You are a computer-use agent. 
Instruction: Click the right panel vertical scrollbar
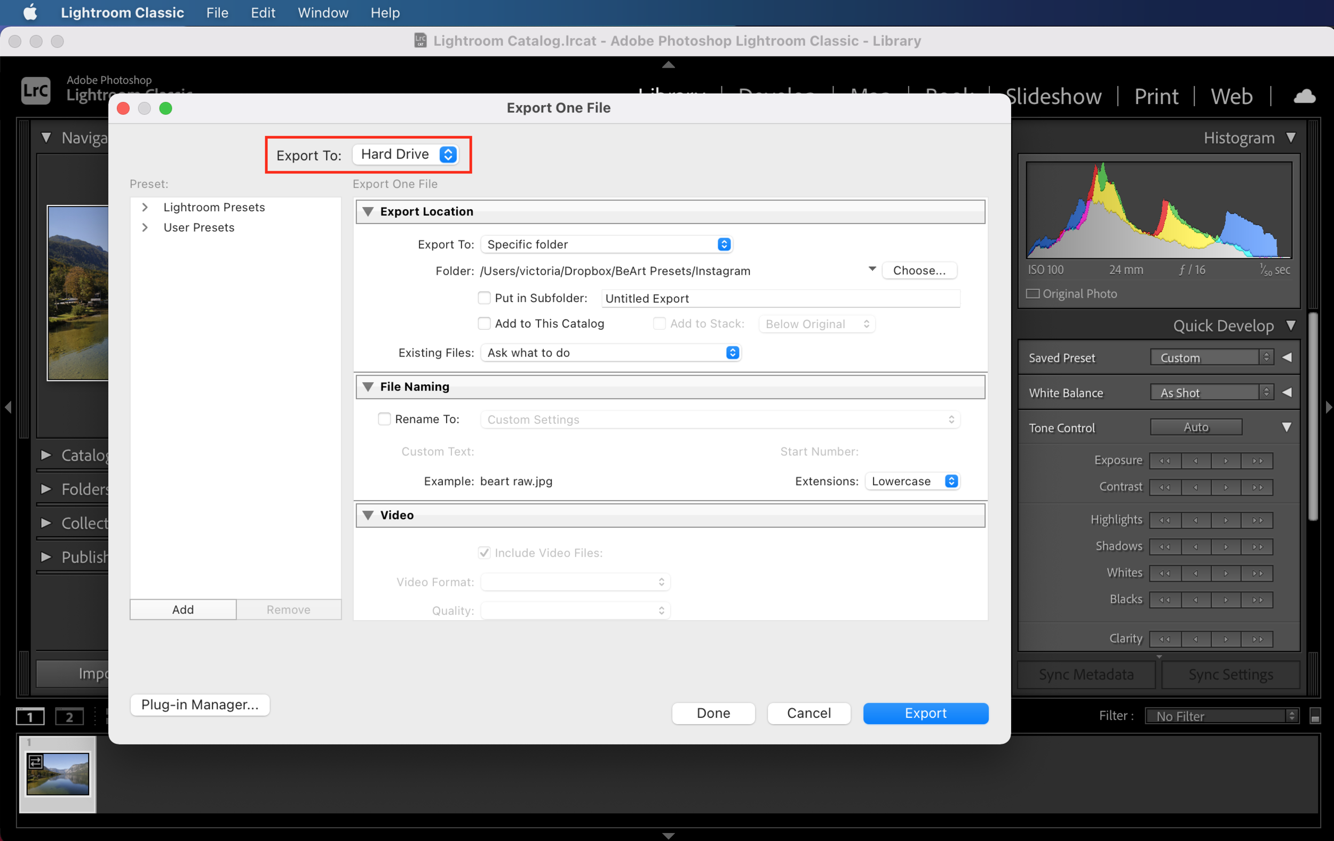pos(1313,417)
